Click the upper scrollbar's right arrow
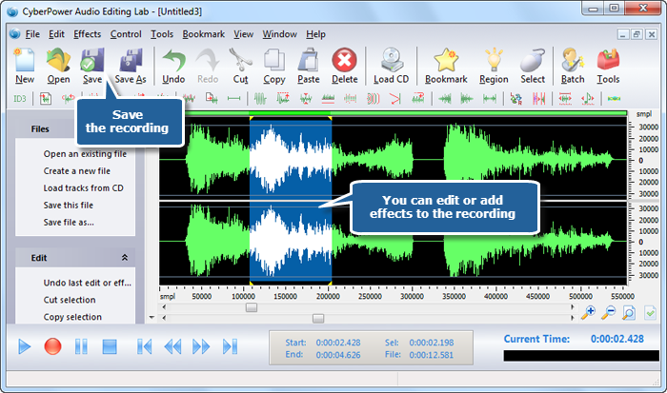This screenshot has height=393, width=667. coord(573,306)
